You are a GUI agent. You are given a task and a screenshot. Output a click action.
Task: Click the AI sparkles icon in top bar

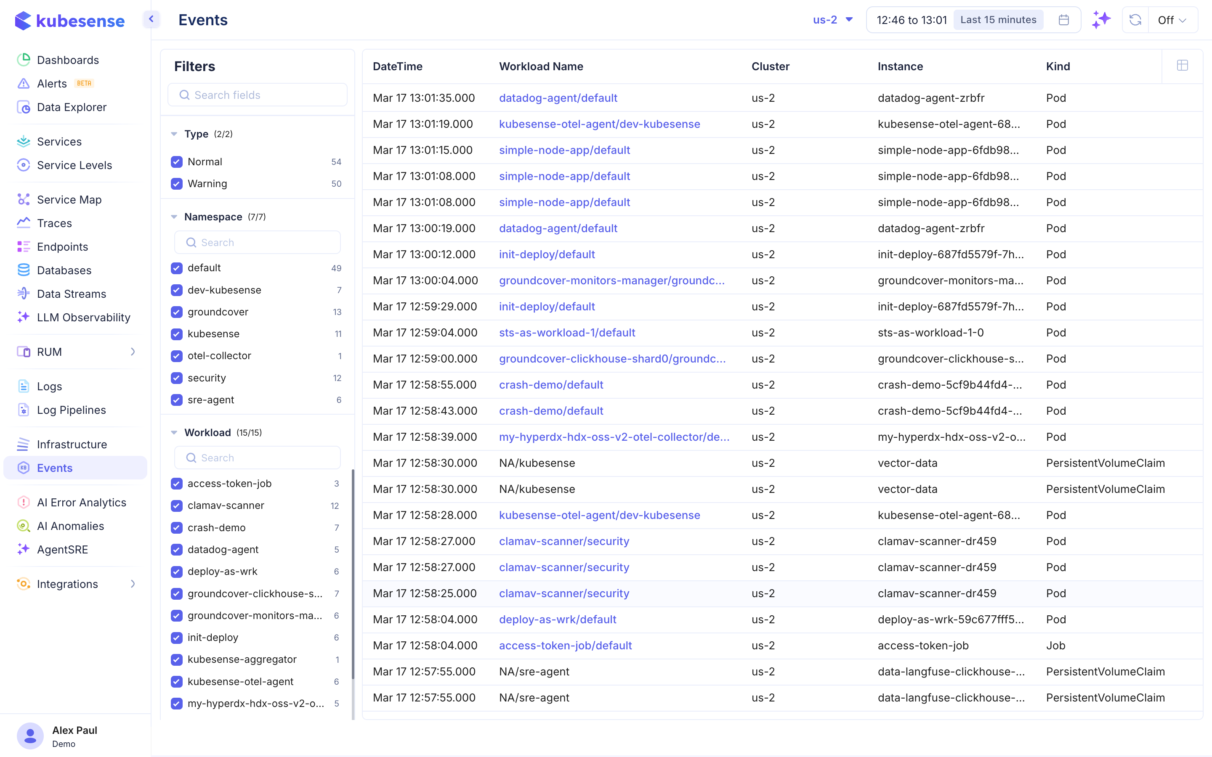(x=1102, y=19)
